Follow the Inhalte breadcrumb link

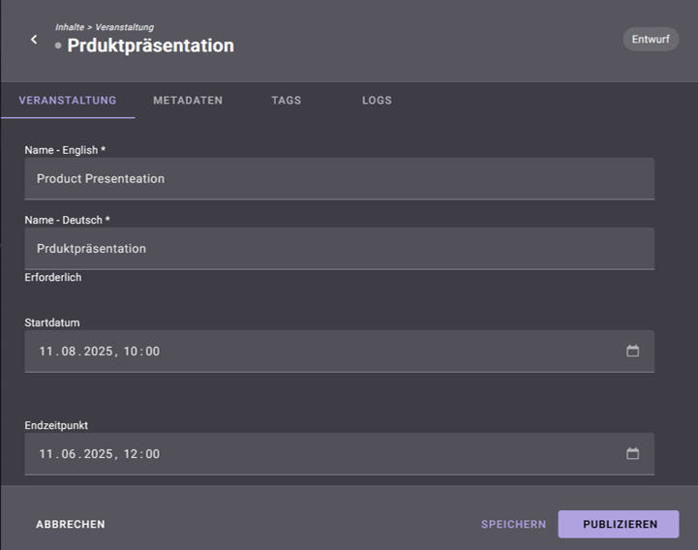click(70, 27)
